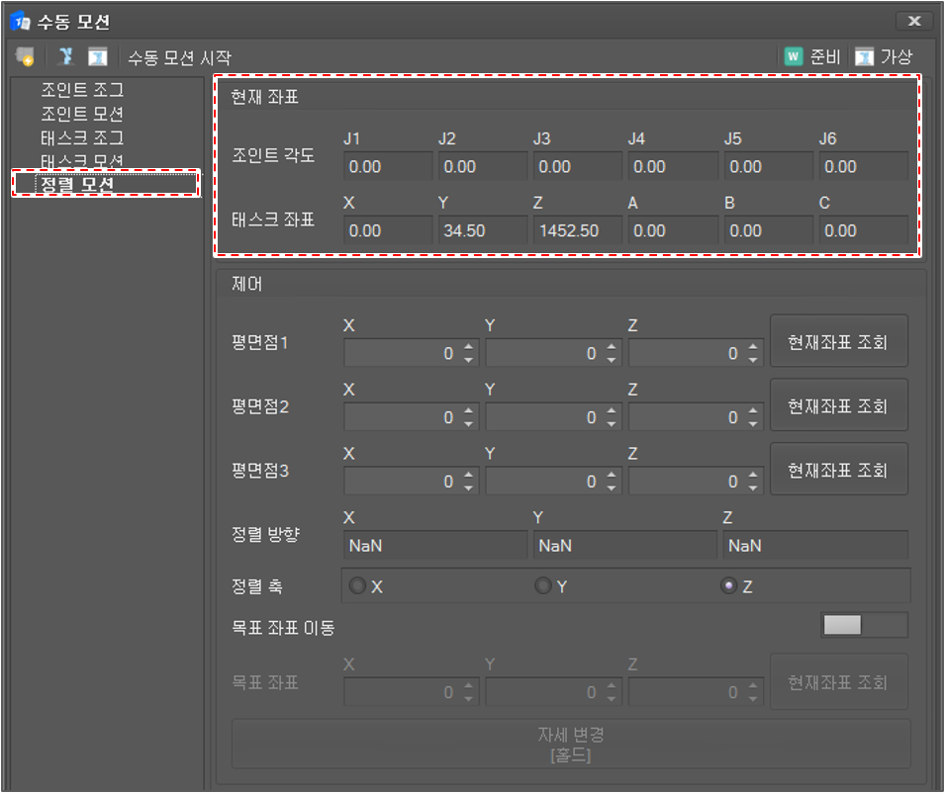Increase 평면점3 Z value with up arrow
The height and width of the screenshot is (795, 946).
(x=754, y=476)
